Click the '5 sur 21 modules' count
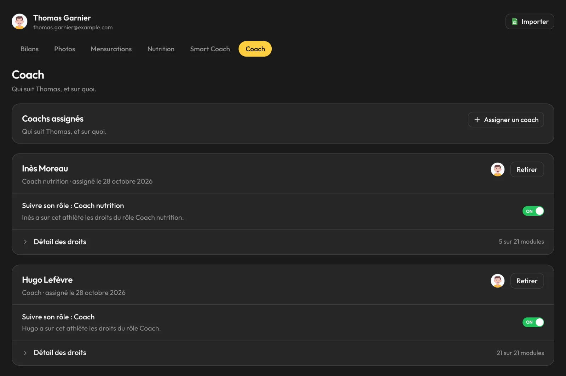Image resolution: width=566 pixels, height=376 pixels. 521,242
